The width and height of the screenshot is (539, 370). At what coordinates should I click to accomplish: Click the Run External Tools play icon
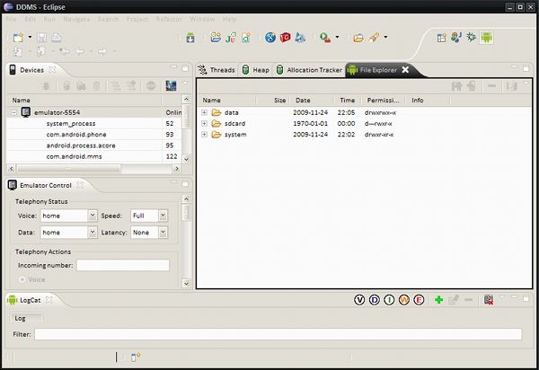pos(325,38)
